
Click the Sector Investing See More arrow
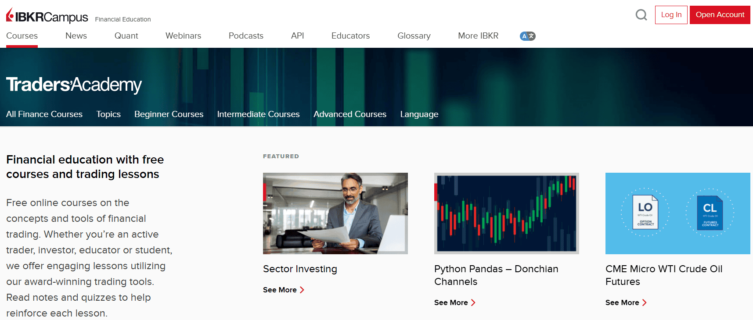[302, 290]
